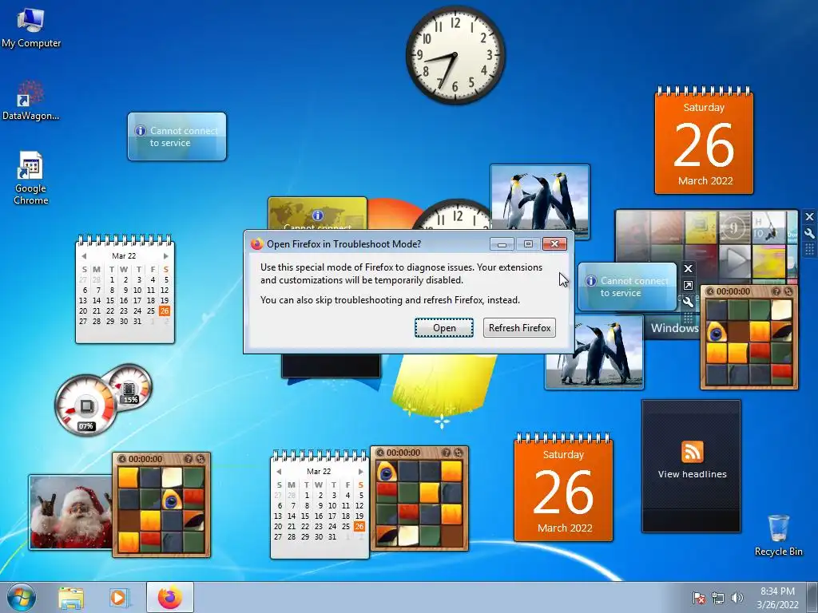The width and height of the screenshot is (818, 613).
Task: Click the volume speaker icon in tray
Action: (x=737, y=597)
